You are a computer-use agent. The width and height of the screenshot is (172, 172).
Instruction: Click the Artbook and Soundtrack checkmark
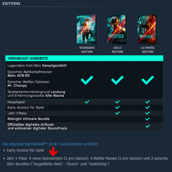[x=148, y=126]
